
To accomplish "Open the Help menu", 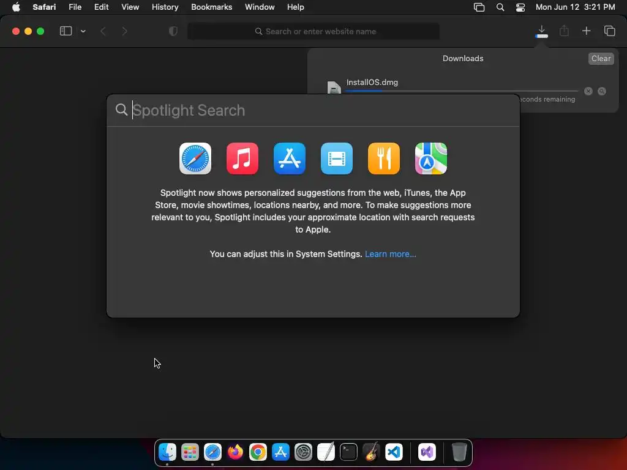I will pos(296,7).
